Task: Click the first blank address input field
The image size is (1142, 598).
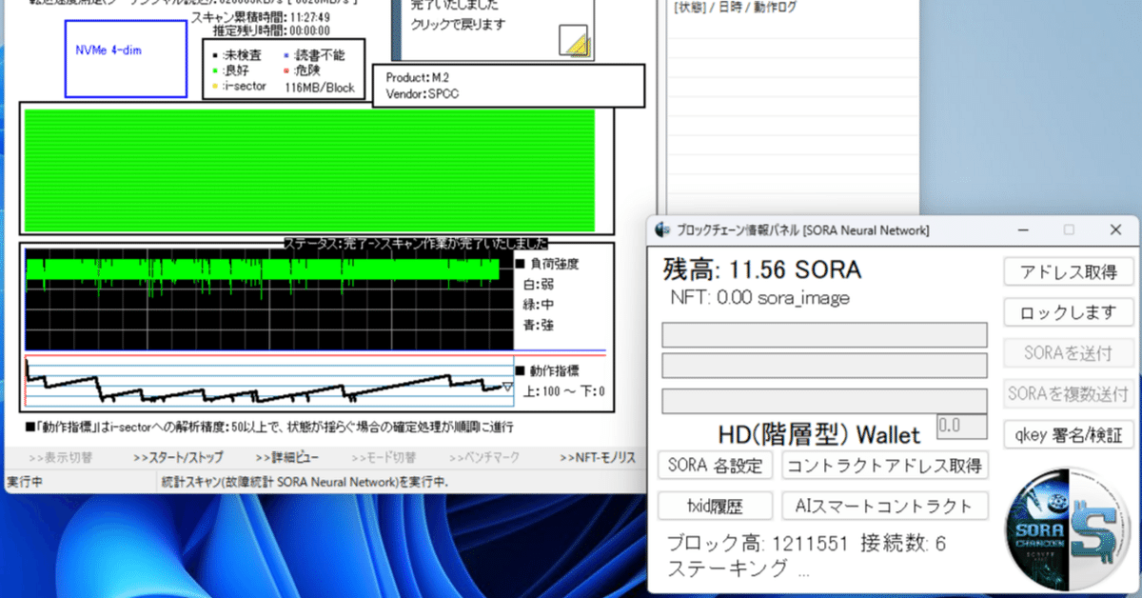Action: [823, 334]
